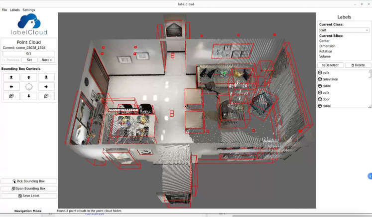
Task: Click the blue side-panel arrow handle at right edge
Action: pos(370,176)
